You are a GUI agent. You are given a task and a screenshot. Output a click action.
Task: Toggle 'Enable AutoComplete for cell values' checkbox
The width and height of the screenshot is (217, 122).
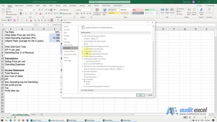coord(83,59)
